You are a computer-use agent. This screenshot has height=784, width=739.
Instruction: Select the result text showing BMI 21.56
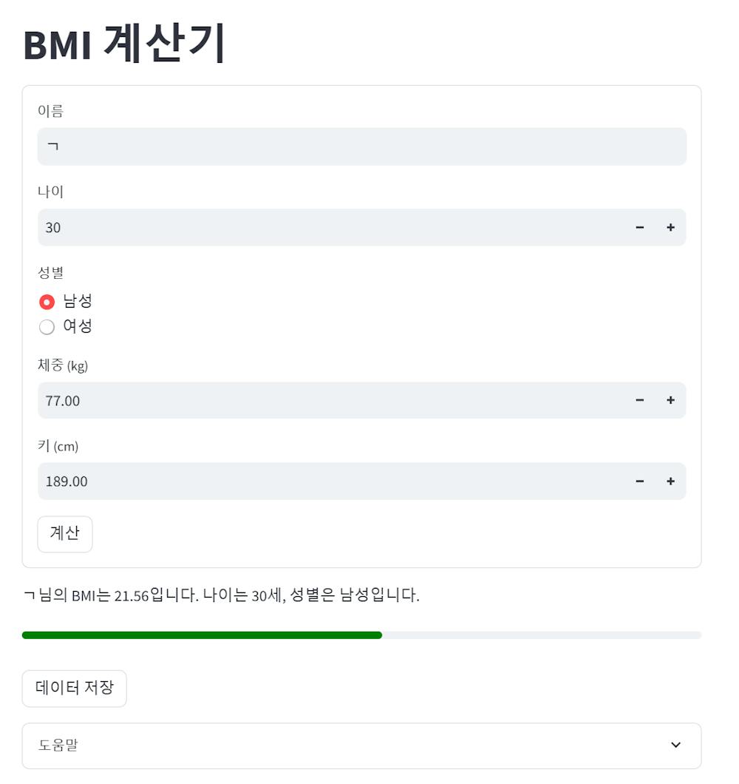[219, 592]
